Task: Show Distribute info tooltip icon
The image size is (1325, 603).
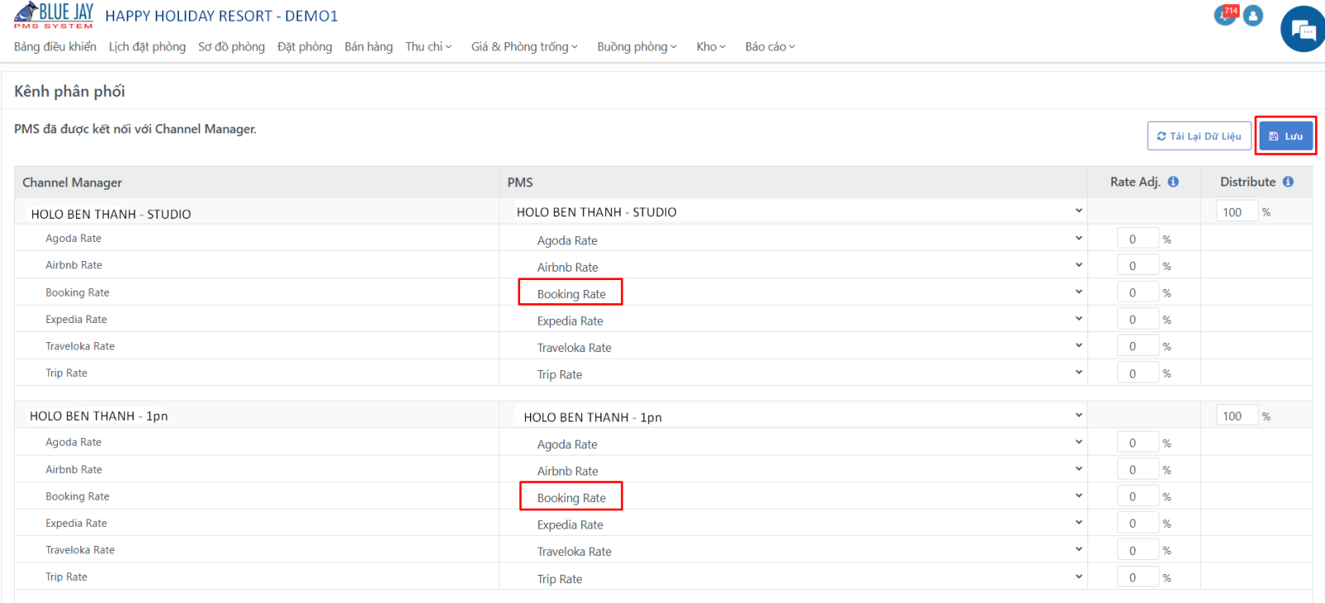Action: tap(1288, 182)
